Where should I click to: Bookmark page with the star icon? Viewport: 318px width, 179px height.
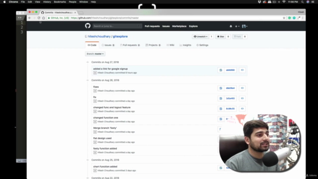pyautogui.click(x=284, y=18)
